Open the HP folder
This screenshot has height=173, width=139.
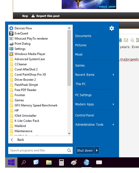tap(14, 111)
